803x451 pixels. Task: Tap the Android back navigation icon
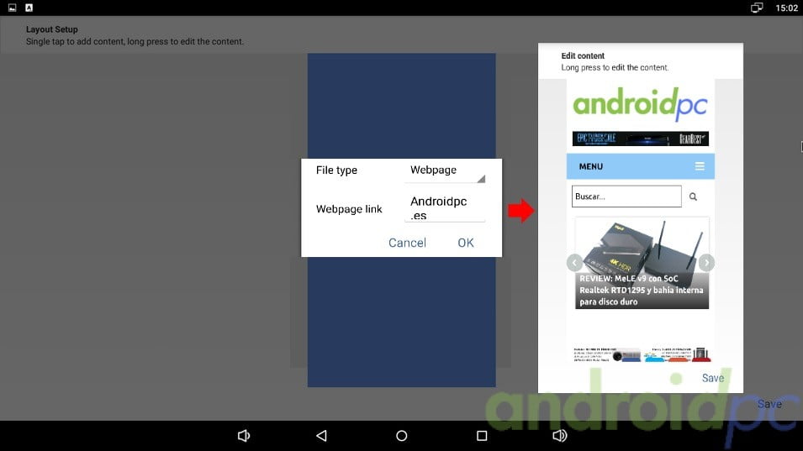pyautogui.click(x=321, y=436)
